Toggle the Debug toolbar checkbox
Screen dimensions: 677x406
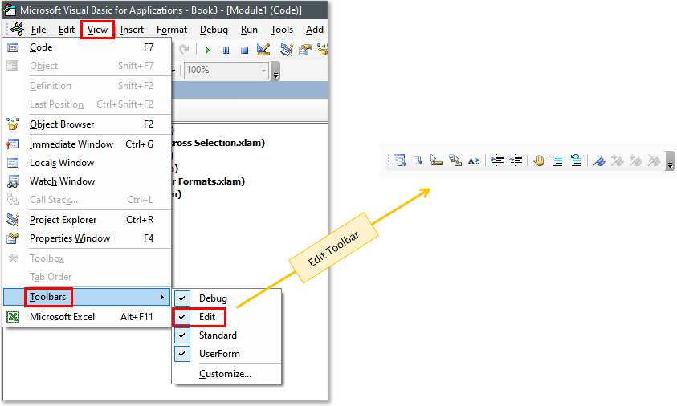point(182,298)
